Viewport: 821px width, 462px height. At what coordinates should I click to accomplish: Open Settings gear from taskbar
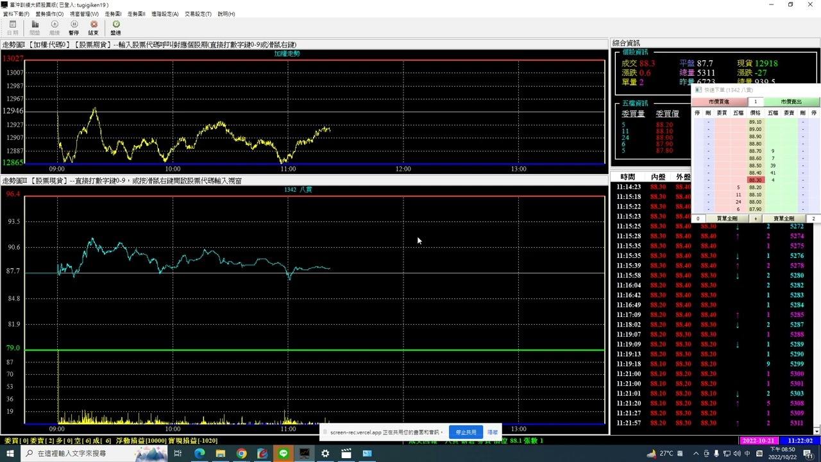pos(325,453)
